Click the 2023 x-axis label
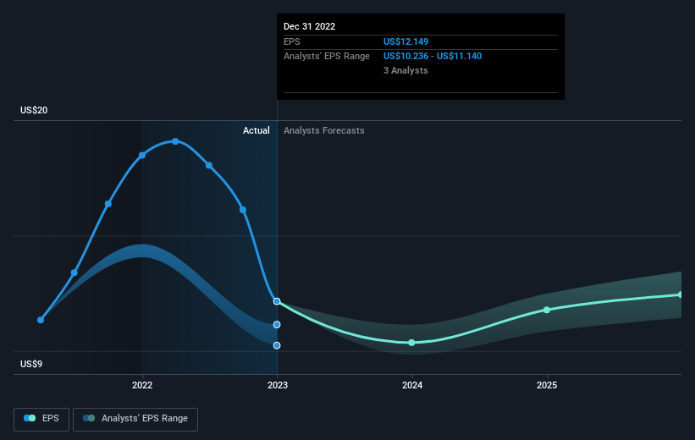The height and width of the screenshot is (440, 695). tap(278, 385)
